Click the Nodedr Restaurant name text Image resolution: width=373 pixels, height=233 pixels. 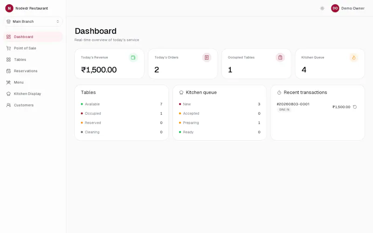(x=32, y=8)
